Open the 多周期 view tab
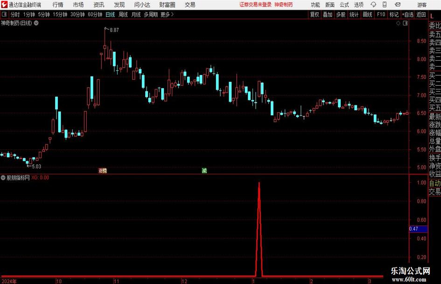The width and height of the screenshot is (441, 284). click(x=151, y=14)
